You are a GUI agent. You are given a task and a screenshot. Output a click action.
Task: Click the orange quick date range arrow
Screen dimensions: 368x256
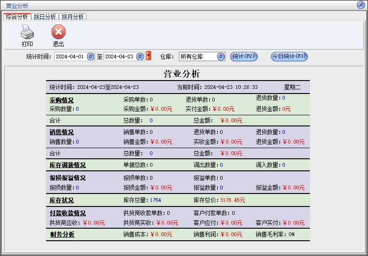point(149,56)
